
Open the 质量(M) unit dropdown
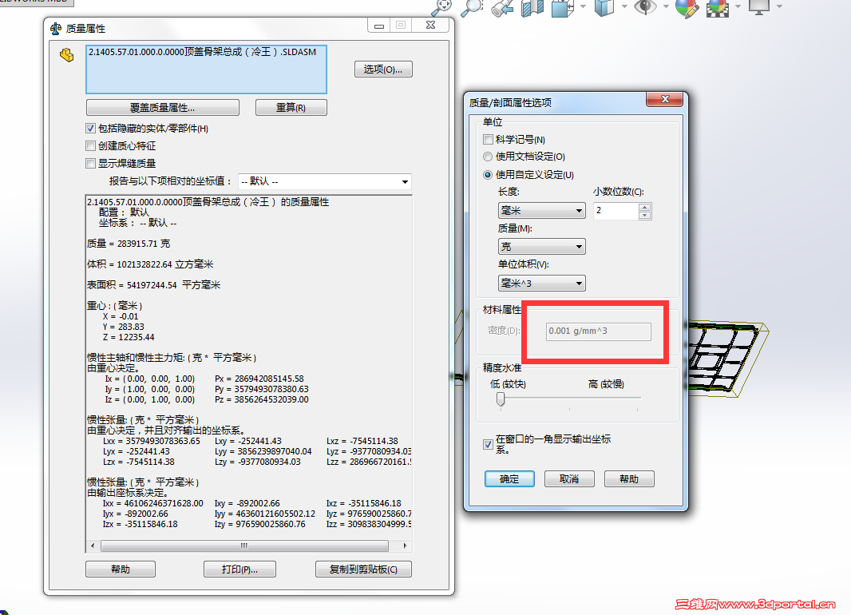pos(541,247)
